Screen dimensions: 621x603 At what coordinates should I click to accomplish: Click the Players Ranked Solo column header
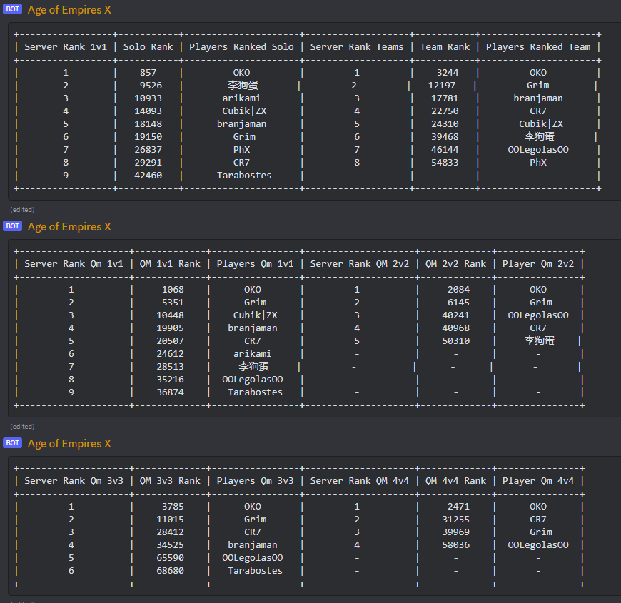tap(241, 47)
